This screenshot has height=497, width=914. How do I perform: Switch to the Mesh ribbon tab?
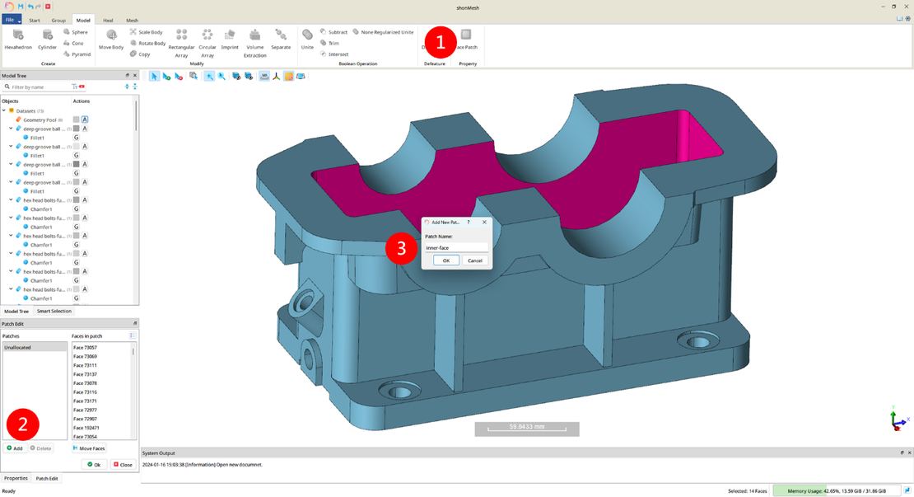(132, 20)
